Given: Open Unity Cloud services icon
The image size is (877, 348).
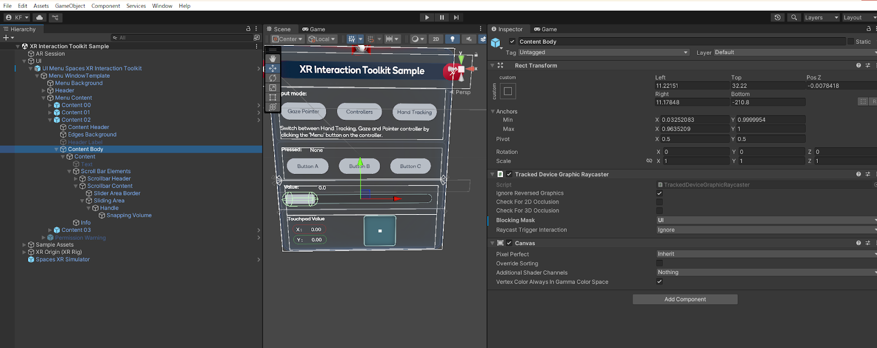Looking at the screenshot, I should pyautogui.click(x=39, y=18).
